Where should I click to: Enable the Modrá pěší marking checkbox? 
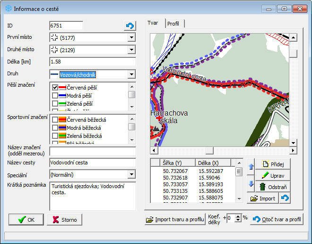pos(55,96)
